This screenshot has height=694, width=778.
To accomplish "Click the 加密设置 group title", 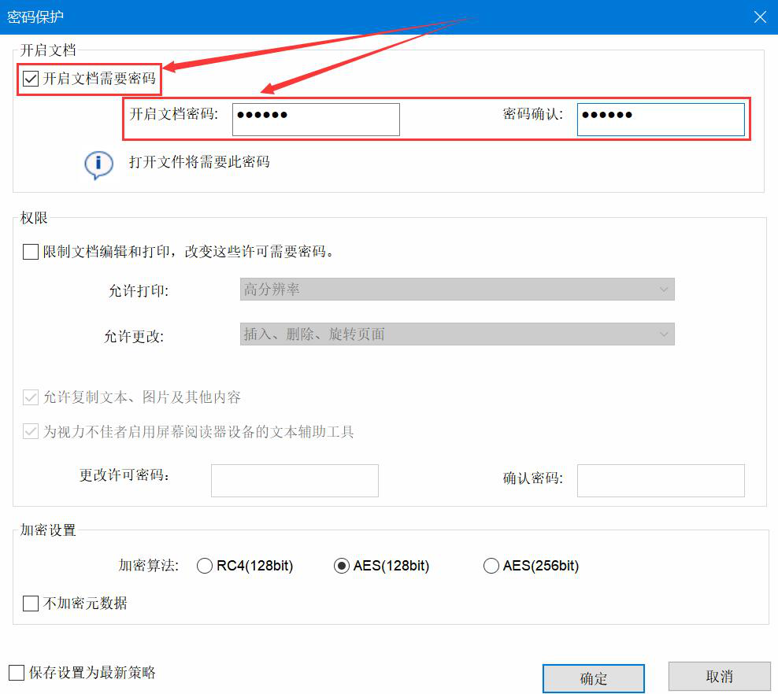I will click(48, 530).
